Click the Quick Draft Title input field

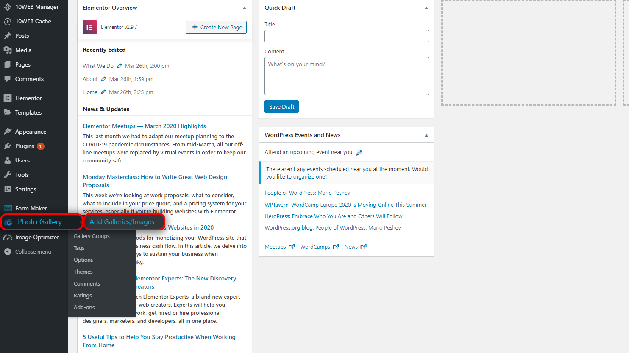coord(347,36)
